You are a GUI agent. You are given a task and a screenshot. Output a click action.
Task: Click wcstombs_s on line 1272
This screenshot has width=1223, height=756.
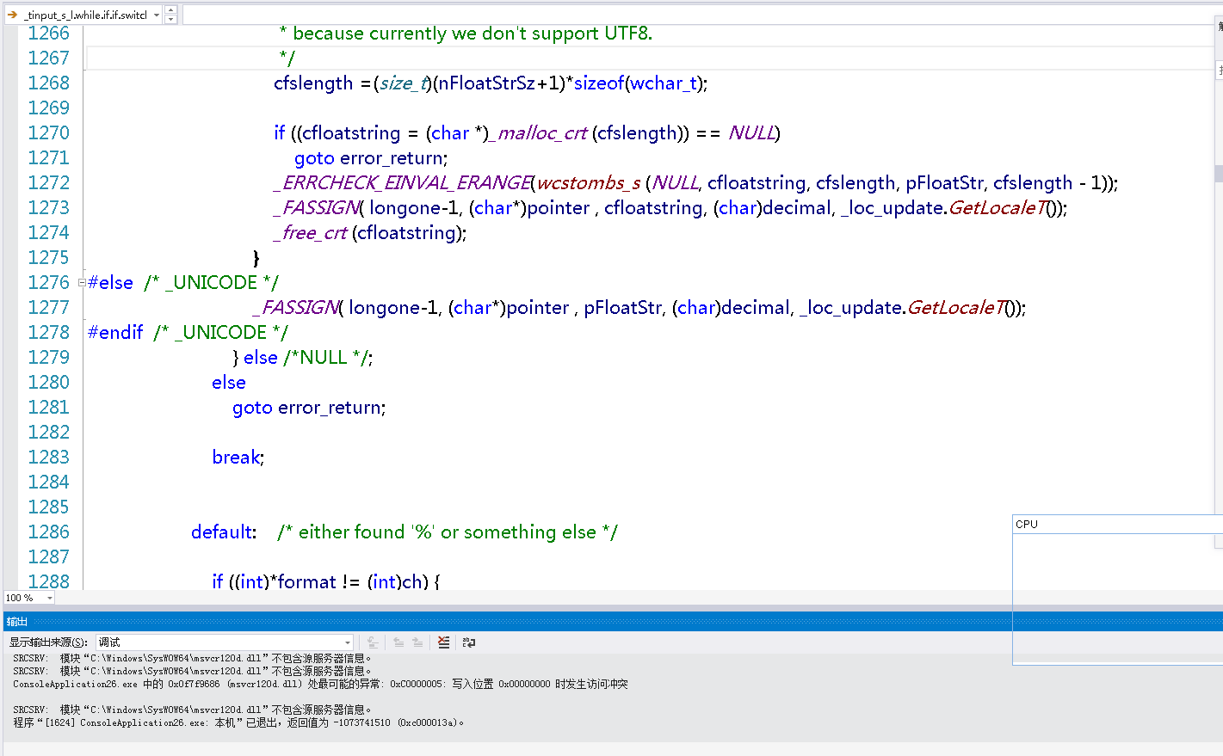588,183
